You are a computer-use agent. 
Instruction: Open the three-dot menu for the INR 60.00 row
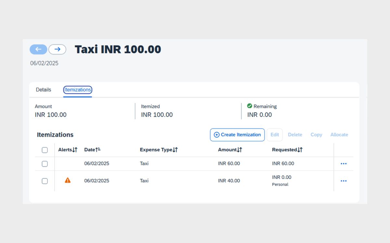pyautogui.click(x=344, y=164)
